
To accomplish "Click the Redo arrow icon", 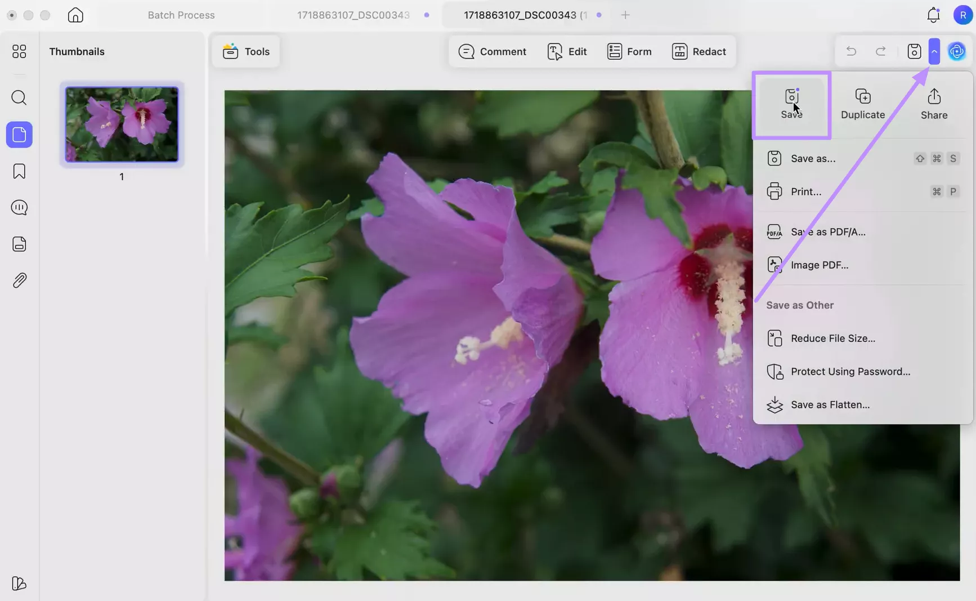I will click(880, 51).
